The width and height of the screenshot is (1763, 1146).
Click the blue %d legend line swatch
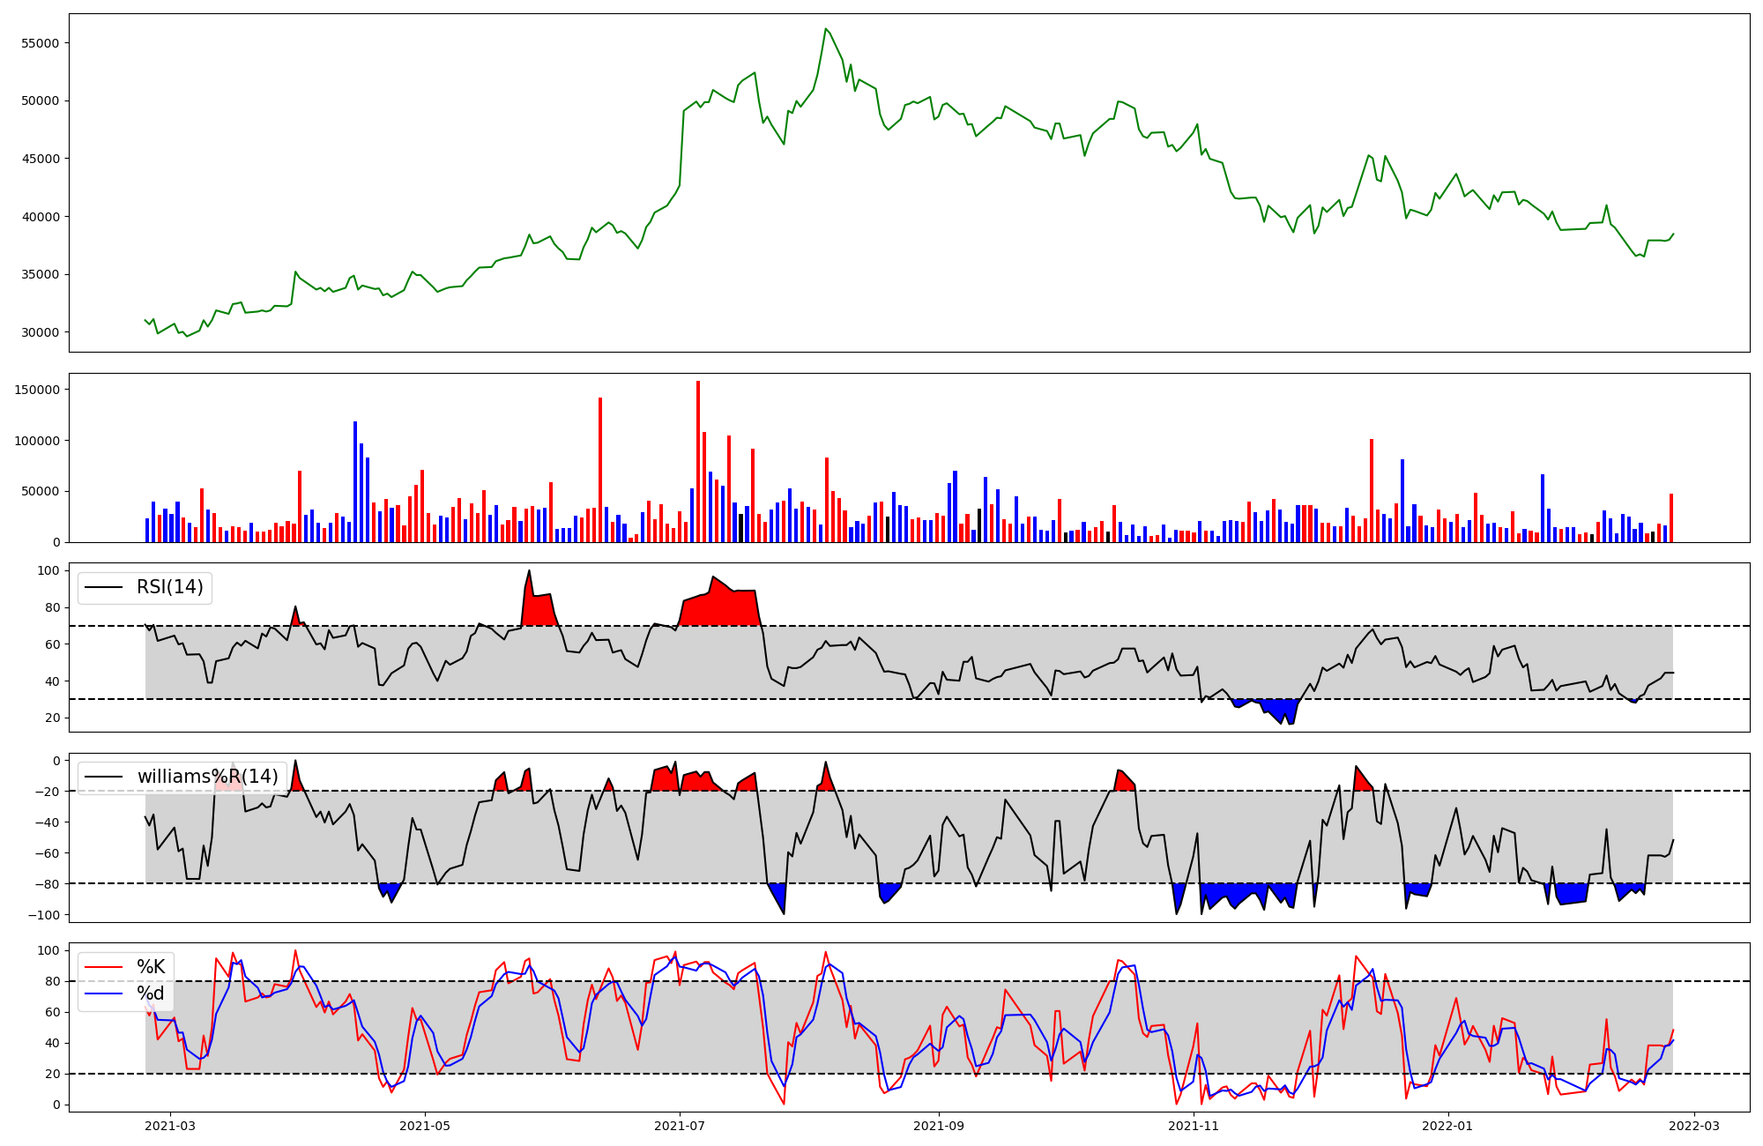(x=103, y=994)
